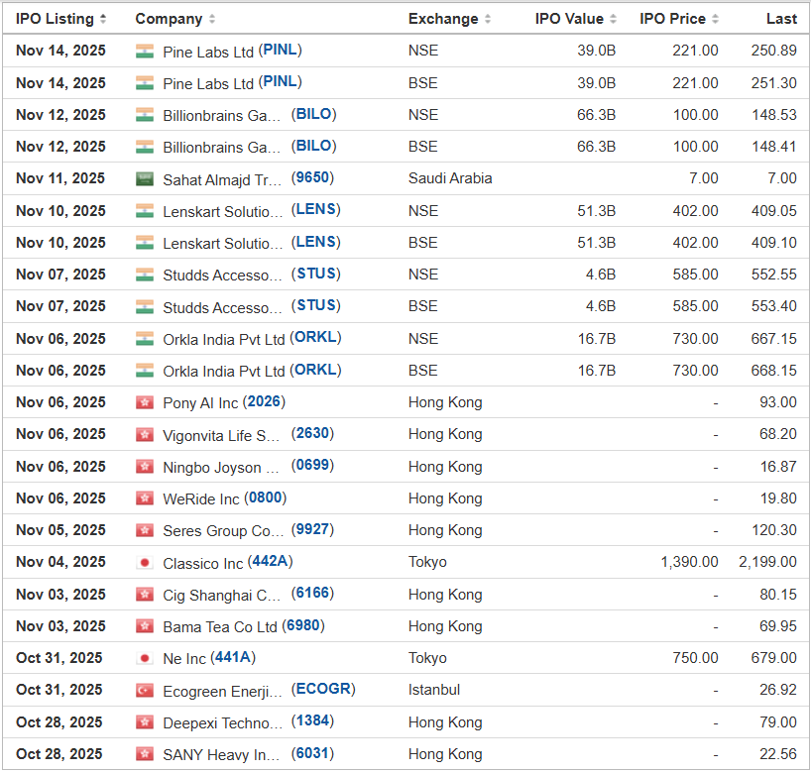Click Japan flag beside Ne Inc
Image resolution: width=811 pixels, height=773 pixels.
point(145,658)
